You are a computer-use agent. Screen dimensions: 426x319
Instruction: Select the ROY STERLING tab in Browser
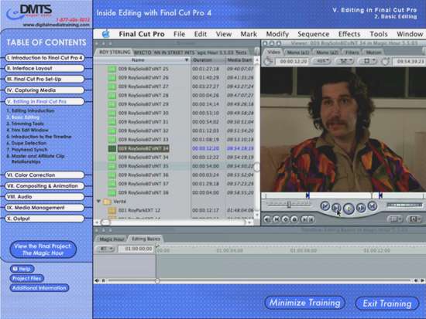tap(115, 52)
